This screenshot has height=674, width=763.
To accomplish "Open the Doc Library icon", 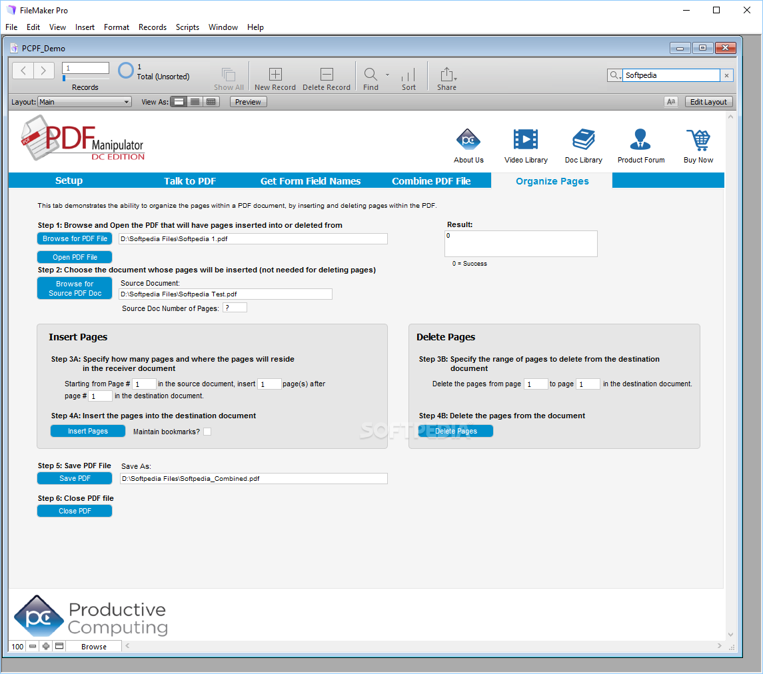I will (584, 140).
